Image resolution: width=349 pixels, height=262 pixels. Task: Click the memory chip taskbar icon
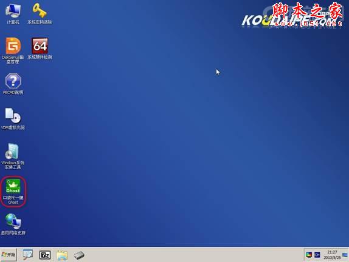click(79, 255)
